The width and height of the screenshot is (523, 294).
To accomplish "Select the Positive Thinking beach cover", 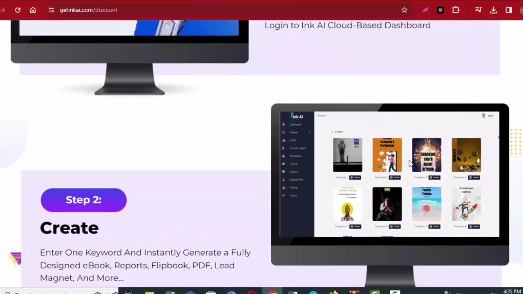I will click(427, 204).
